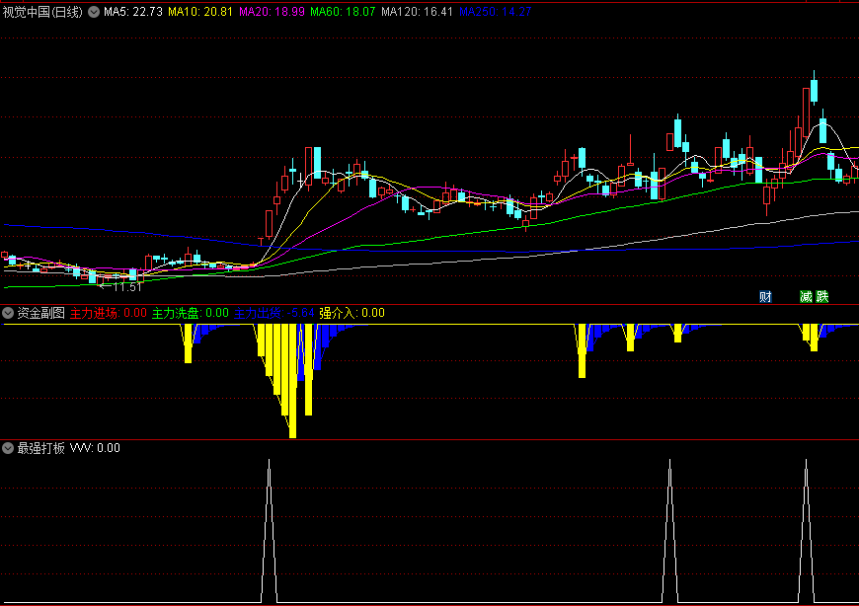Click the 11.51 lowest price label

(x=126, y=287)
